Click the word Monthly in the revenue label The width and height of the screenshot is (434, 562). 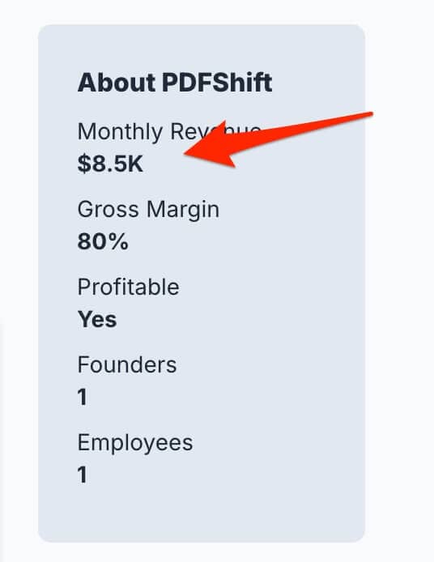tap(120, 133)
